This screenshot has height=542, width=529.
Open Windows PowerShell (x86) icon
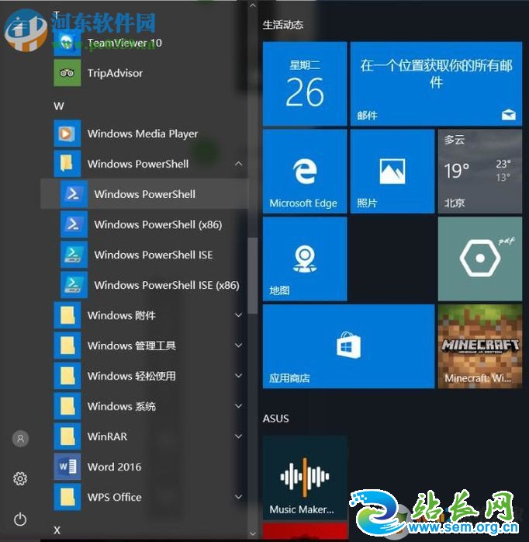click(74, 224)
